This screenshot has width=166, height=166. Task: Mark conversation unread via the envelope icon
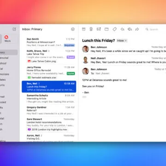tap(99, 29)
